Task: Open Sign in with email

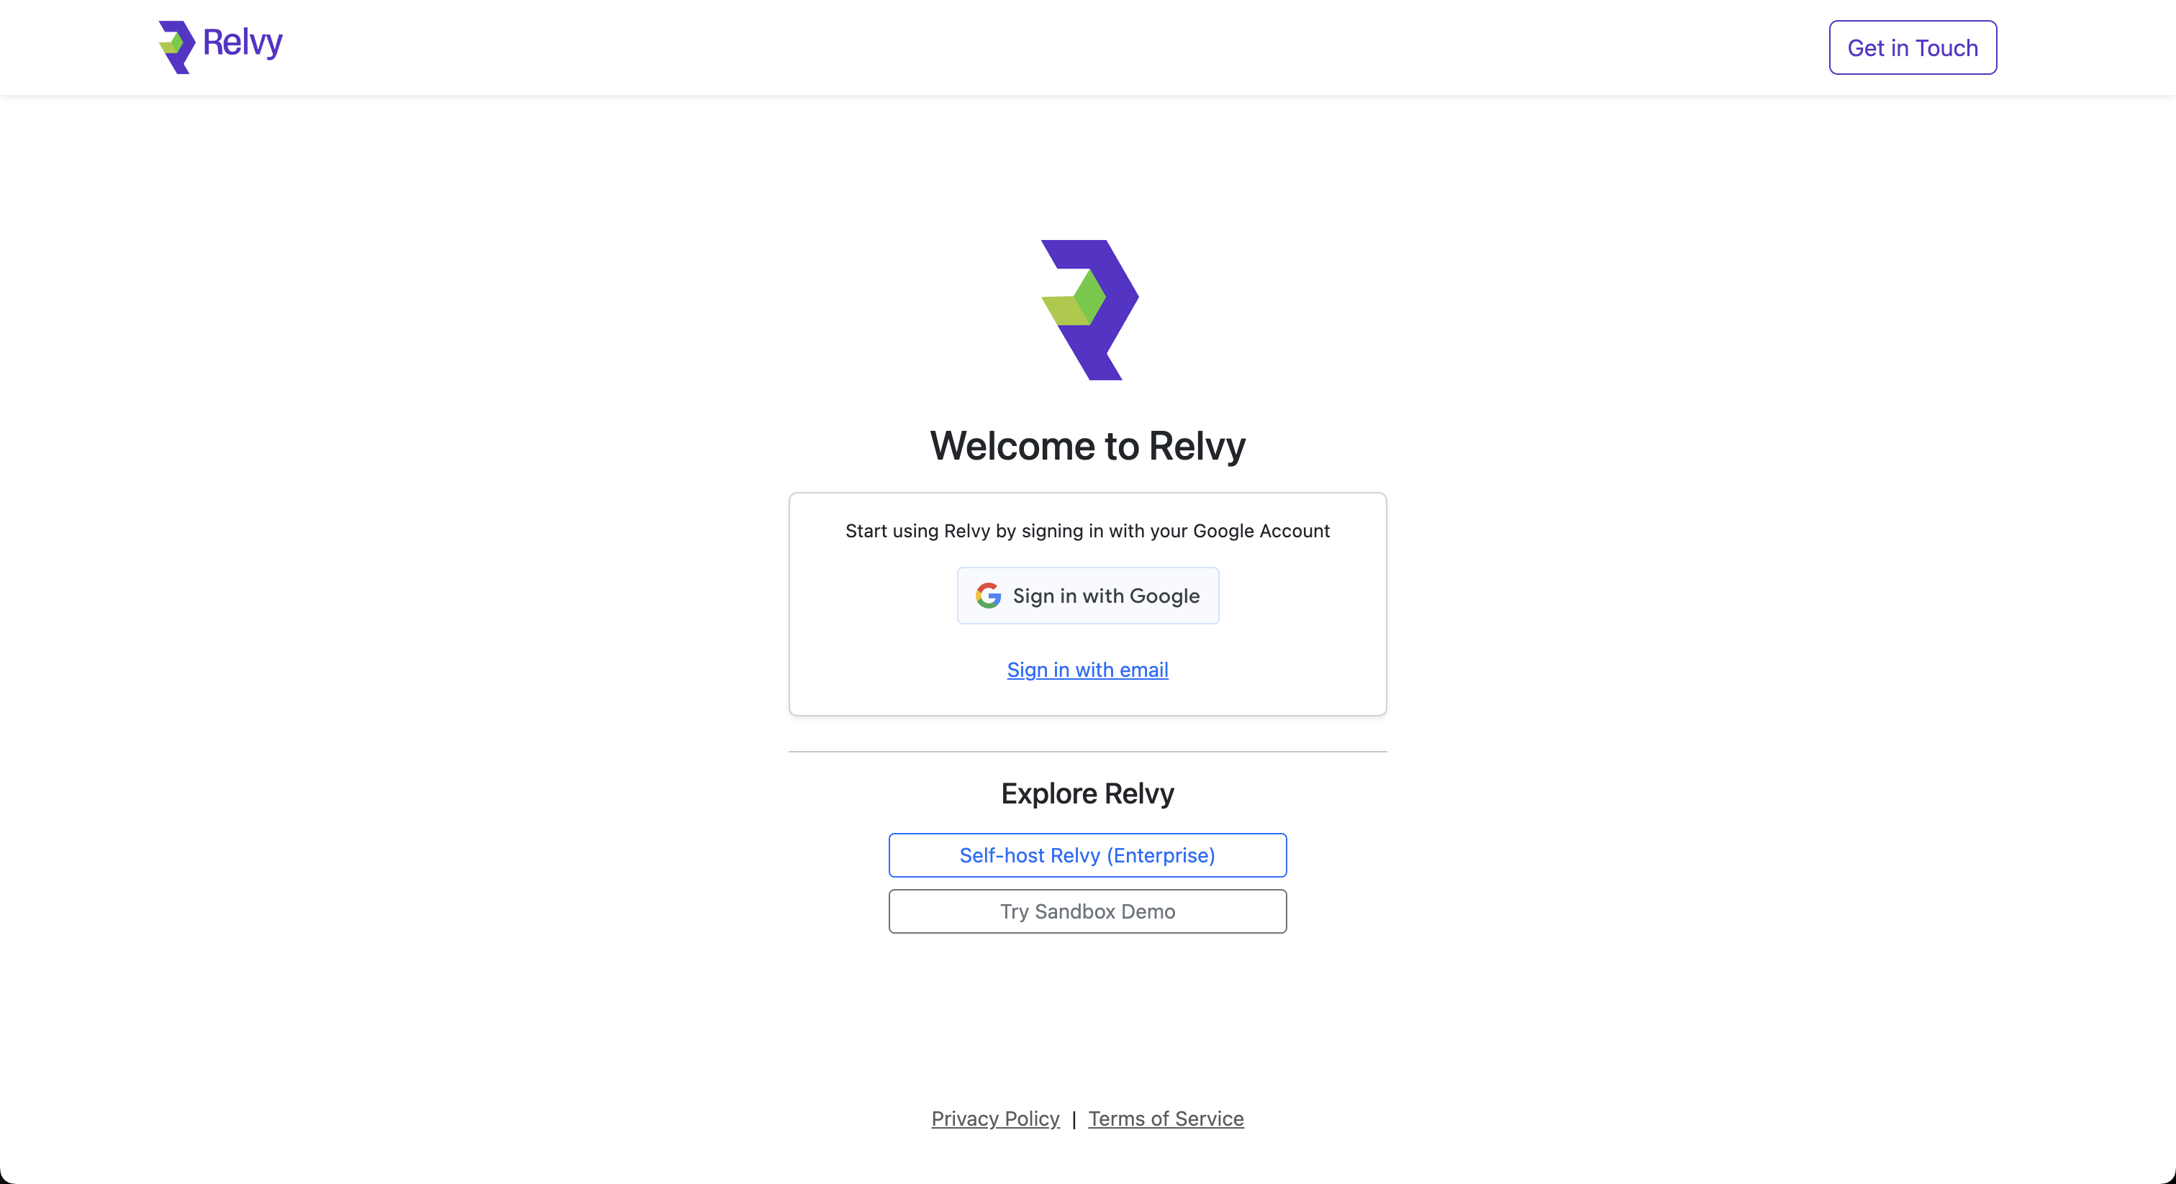Action: tap(1087, 670)
